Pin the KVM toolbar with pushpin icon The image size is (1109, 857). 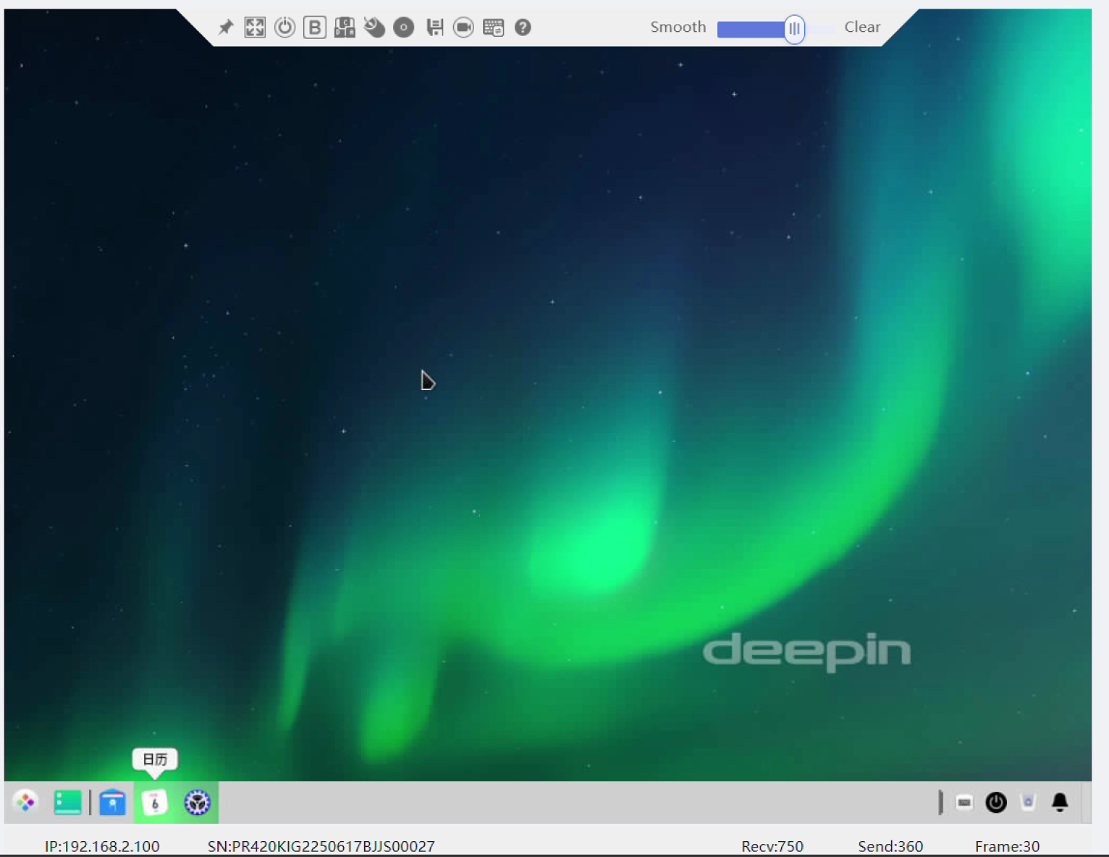coord(226,27)
